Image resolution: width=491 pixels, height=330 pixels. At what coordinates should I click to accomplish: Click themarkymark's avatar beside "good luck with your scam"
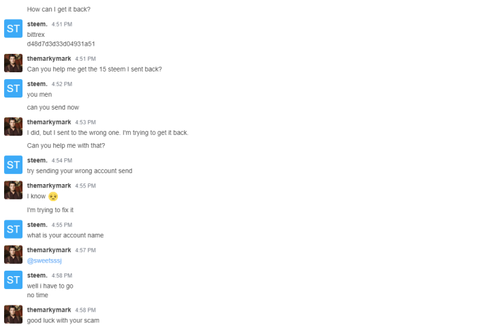click(x=14, y=314)
